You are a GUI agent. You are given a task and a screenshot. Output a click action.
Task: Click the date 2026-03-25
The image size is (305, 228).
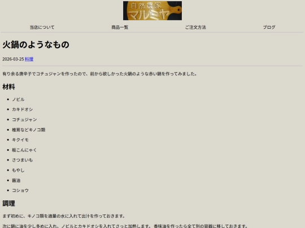click(13, 59)
